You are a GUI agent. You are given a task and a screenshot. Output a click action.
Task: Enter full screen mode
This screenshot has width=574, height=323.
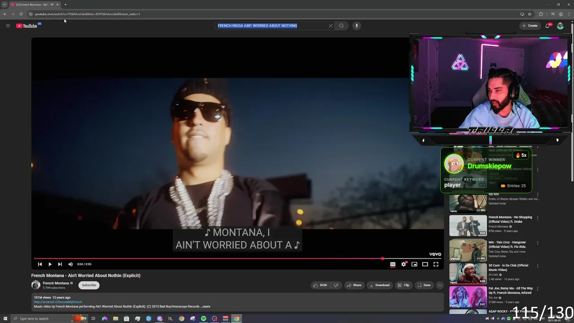pos(436,264)
